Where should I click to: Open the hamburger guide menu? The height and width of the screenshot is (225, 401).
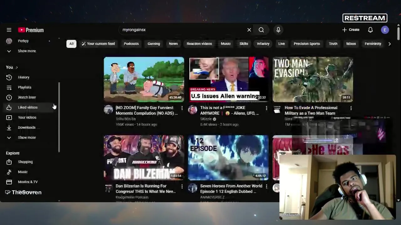9,30
